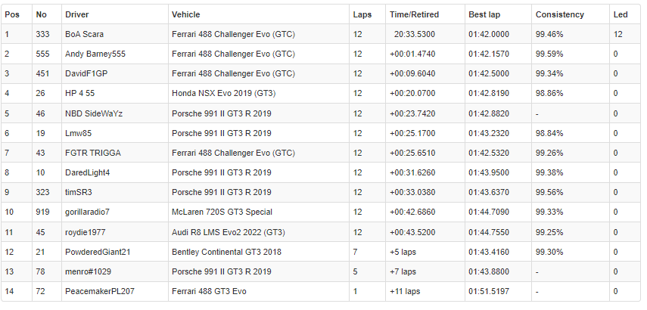Click Bentley Continental GT3 2018 cell
This screenshot has height=310, width=647.
click(x=226, y=252)
